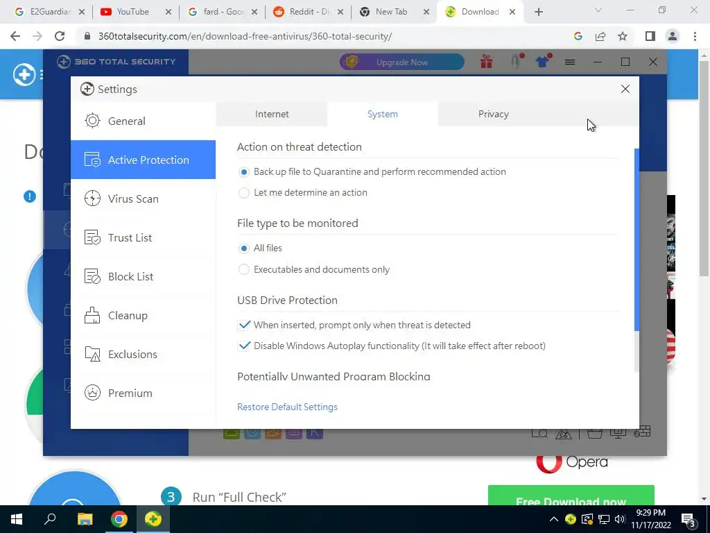Click the Chrome taskbar icon
710x533 pixels.
click(x=119, y=519)
